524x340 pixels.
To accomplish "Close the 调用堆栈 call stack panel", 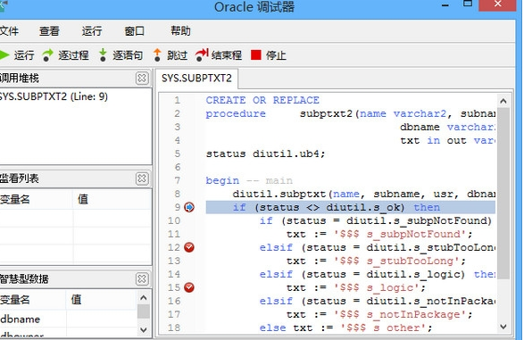I will click(142, 79).
